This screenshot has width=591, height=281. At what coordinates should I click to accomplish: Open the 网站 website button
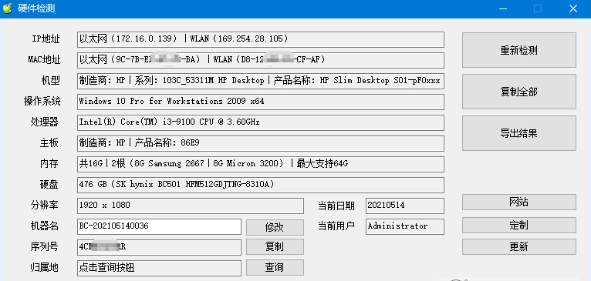click(x=519, y=202)
